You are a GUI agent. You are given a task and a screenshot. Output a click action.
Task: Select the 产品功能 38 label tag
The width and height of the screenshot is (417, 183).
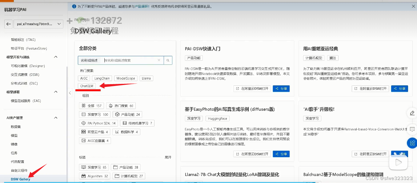(x=126, y=167)
